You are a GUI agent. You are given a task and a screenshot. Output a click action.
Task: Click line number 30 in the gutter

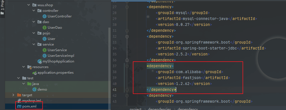pyautogui.click(x=115, y=25)
